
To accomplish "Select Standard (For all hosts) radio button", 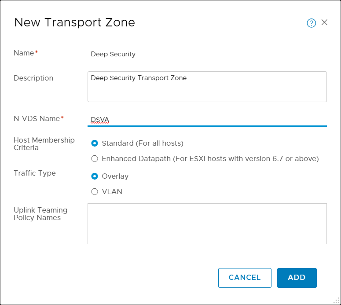I will (x=95, y=143).
